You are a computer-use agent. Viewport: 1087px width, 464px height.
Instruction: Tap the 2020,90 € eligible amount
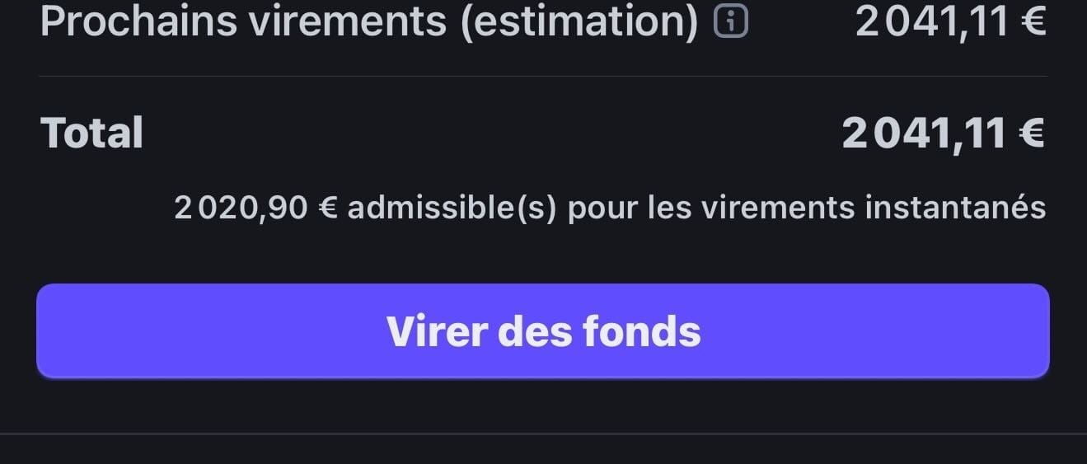[x=256, y=208]
